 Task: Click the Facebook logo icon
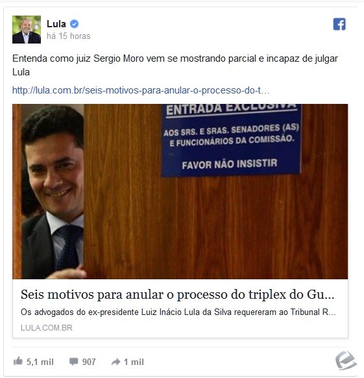click(x=339, y=24)
